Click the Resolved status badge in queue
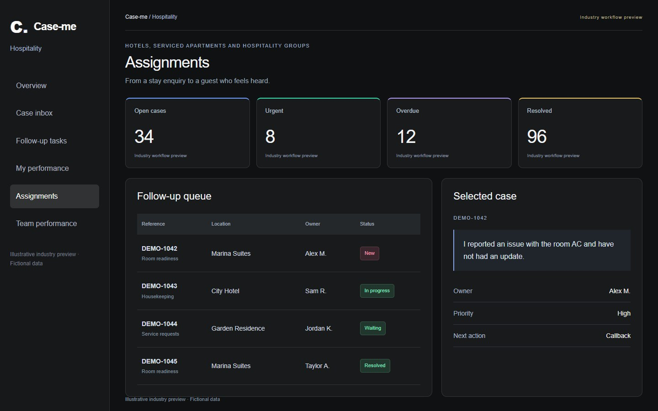 tap(375, 366)
